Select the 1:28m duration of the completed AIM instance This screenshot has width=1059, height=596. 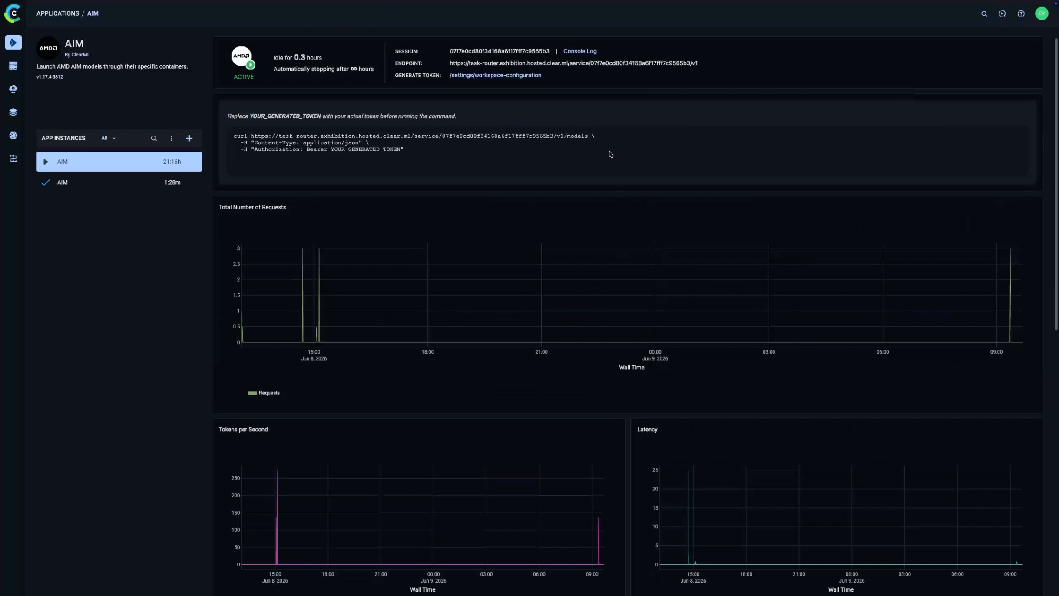(x=172, y=183)
